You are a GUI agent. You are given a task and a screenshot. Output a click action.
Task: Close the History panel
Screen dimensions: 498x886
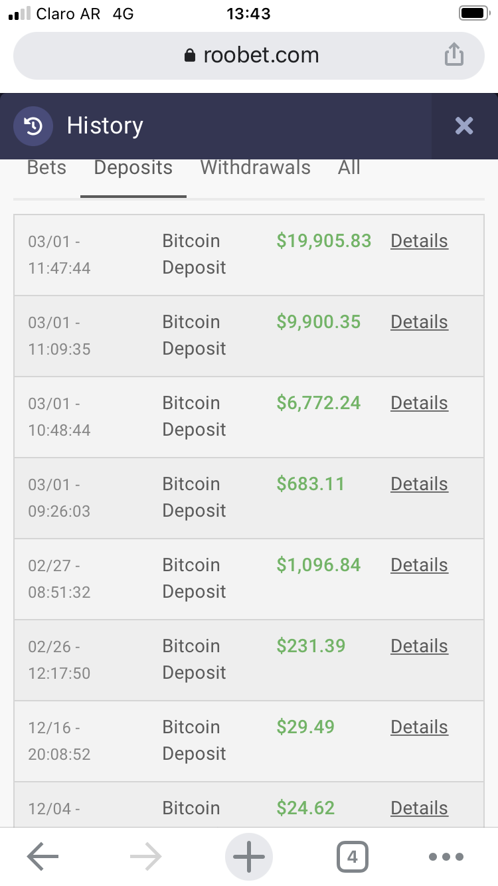pos(464,126)
